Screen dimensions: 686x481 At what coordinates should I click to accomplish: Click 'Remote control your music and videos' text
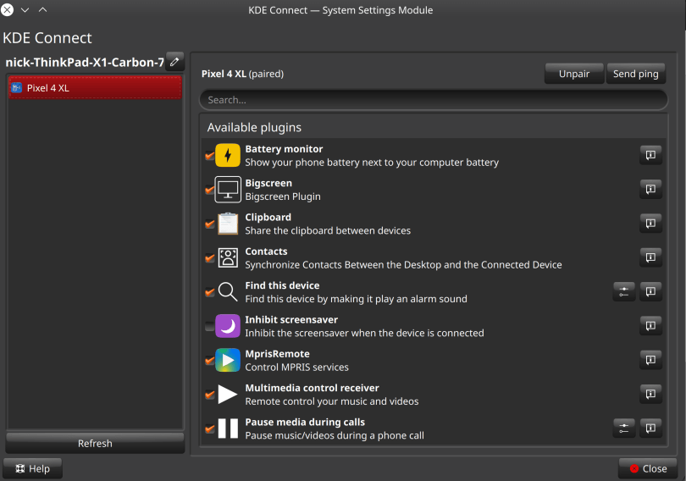point(332,401)
